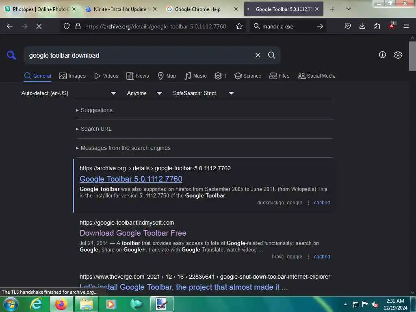Open the uBlock Origin extension icon
Screen dimensions: 416x312
(x=392, y=26)
